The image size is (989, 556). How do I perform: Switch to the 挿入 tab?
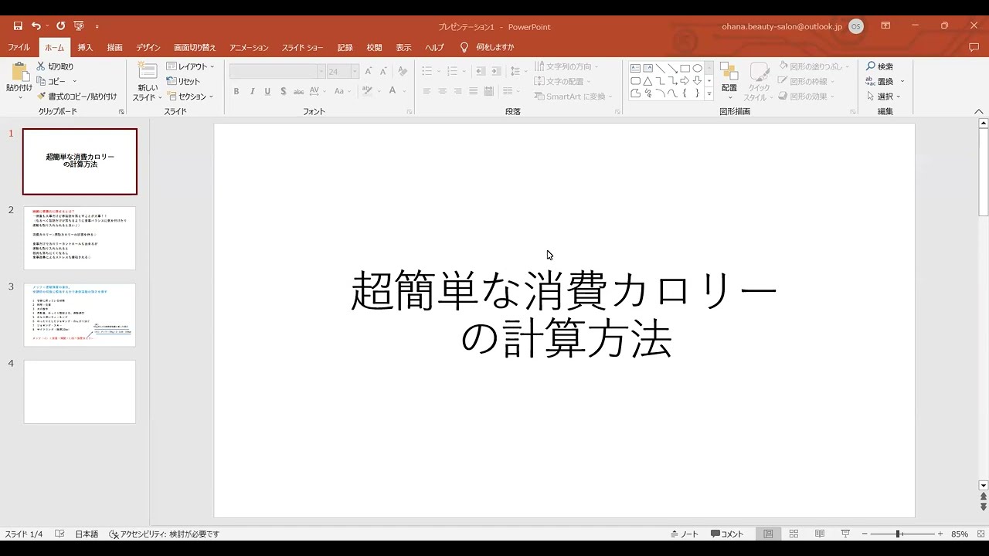pos(85,47)
